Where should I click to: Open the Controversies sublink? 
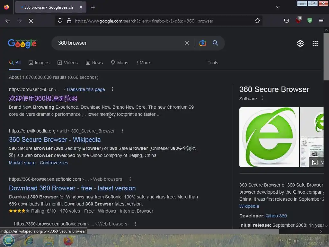pos(54,163)
